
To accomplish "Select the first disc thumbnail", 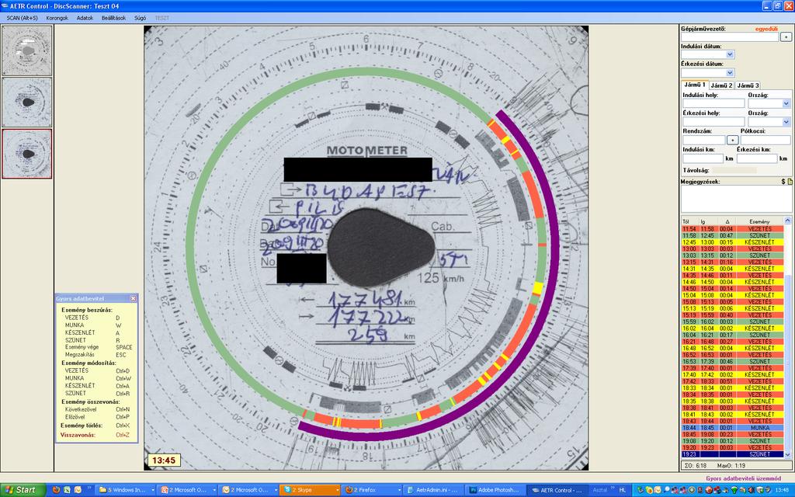I will [x=27, y=50].
